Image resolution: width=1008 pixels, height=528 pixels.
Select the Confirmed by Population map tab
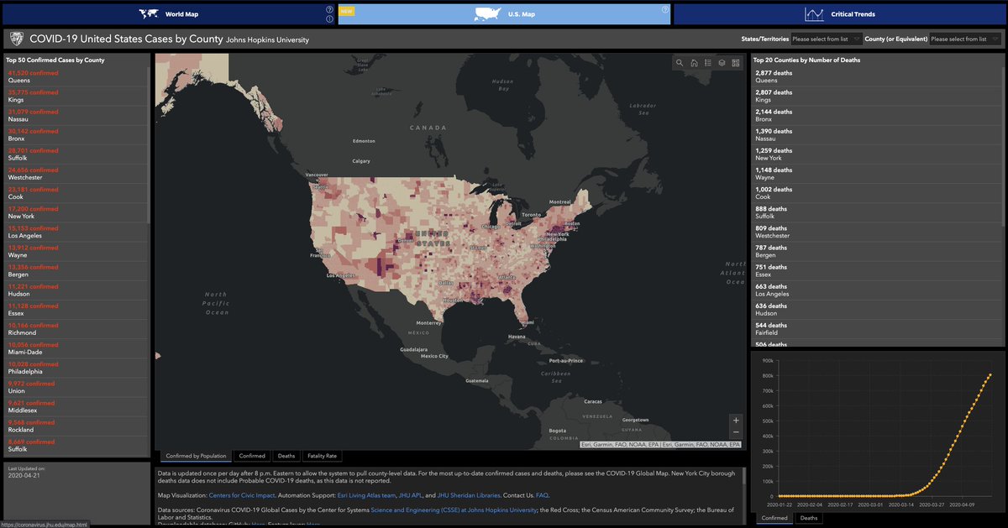(196, 456)
